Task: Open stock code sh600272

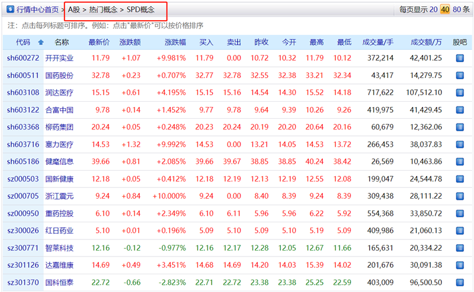Action: pos(23,58)
